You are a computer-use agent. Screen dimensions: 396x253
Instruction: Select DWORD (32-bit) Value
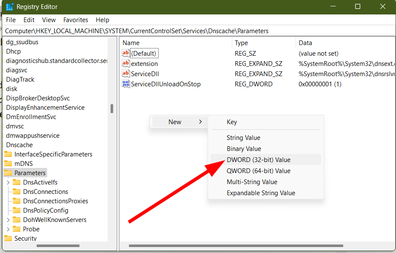coord(266,159)
